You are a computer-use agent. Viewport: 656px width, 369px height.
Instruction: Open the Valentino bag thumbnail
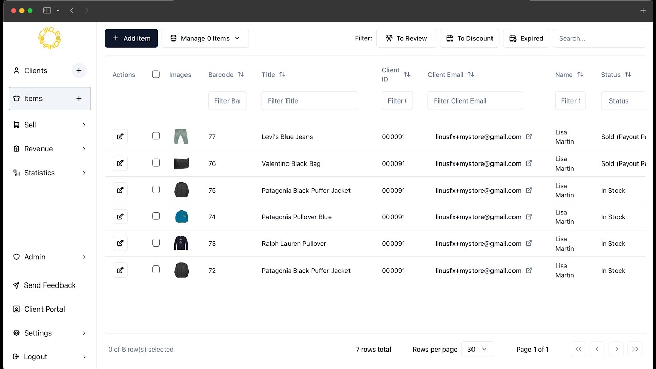click(181, 163)
